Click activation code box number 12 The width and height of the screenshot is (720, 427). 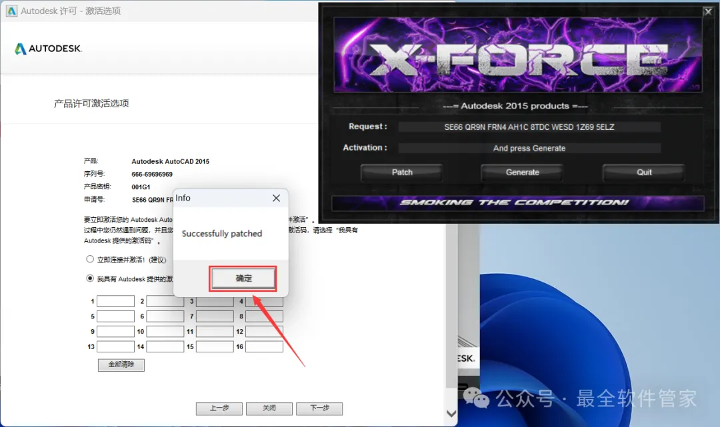pyautogui.click(x=265, y=332)
